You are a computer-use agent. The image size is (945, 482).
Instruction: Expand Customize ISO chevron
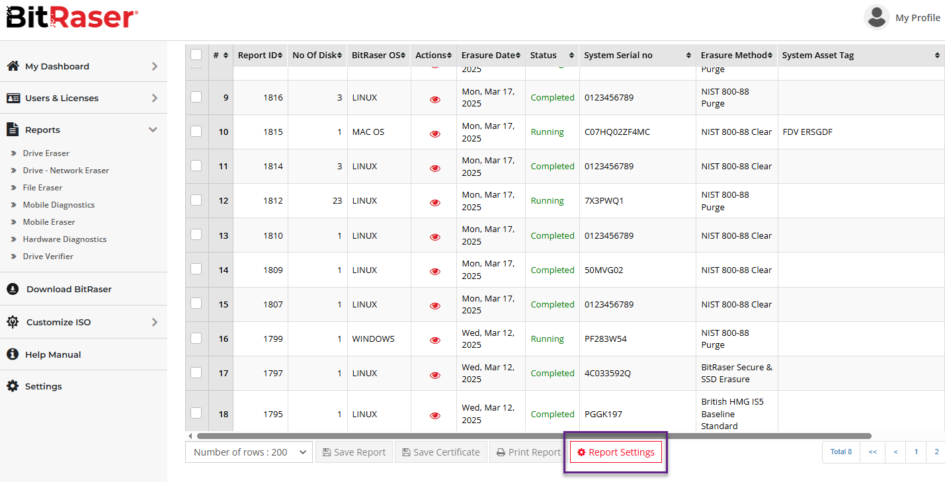click(x=155, y=322)
